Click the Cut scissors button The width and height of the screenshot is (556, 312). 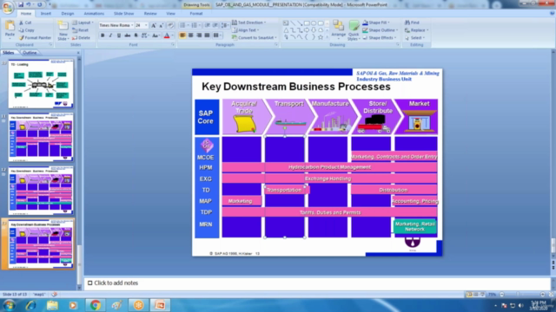[25, 23]
